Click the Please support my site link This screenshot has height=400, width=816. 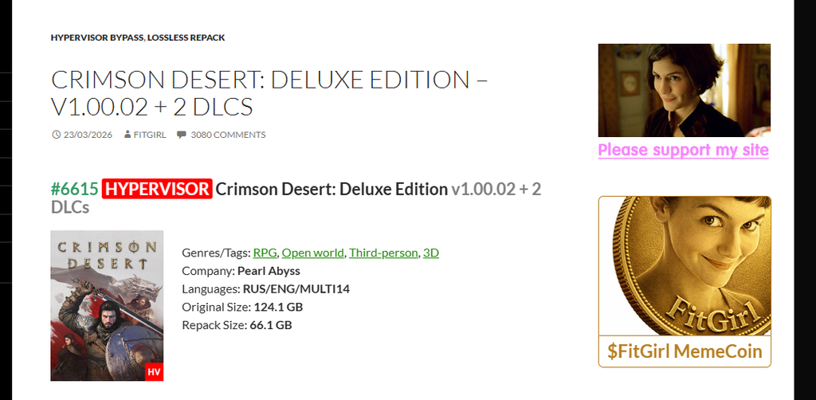click(x=683, y=150)
